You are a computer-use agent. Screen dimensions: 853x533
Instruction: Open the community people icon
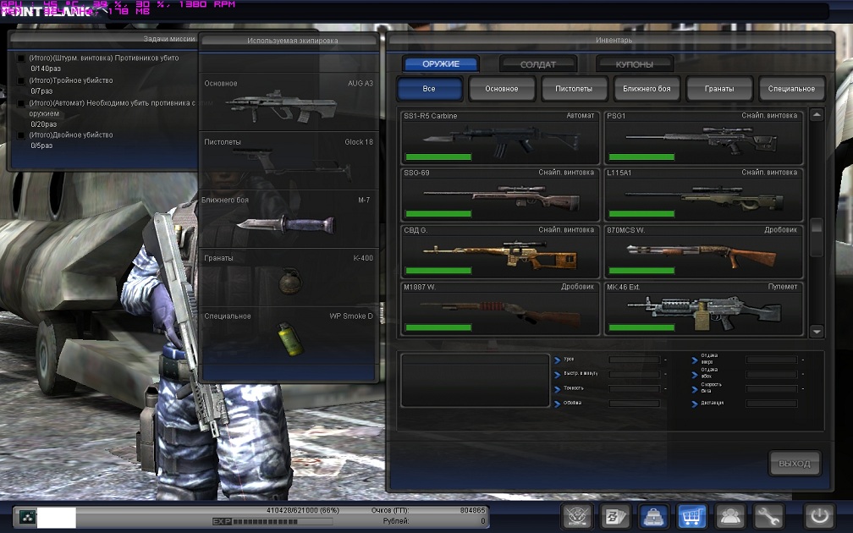pos(730,516)
